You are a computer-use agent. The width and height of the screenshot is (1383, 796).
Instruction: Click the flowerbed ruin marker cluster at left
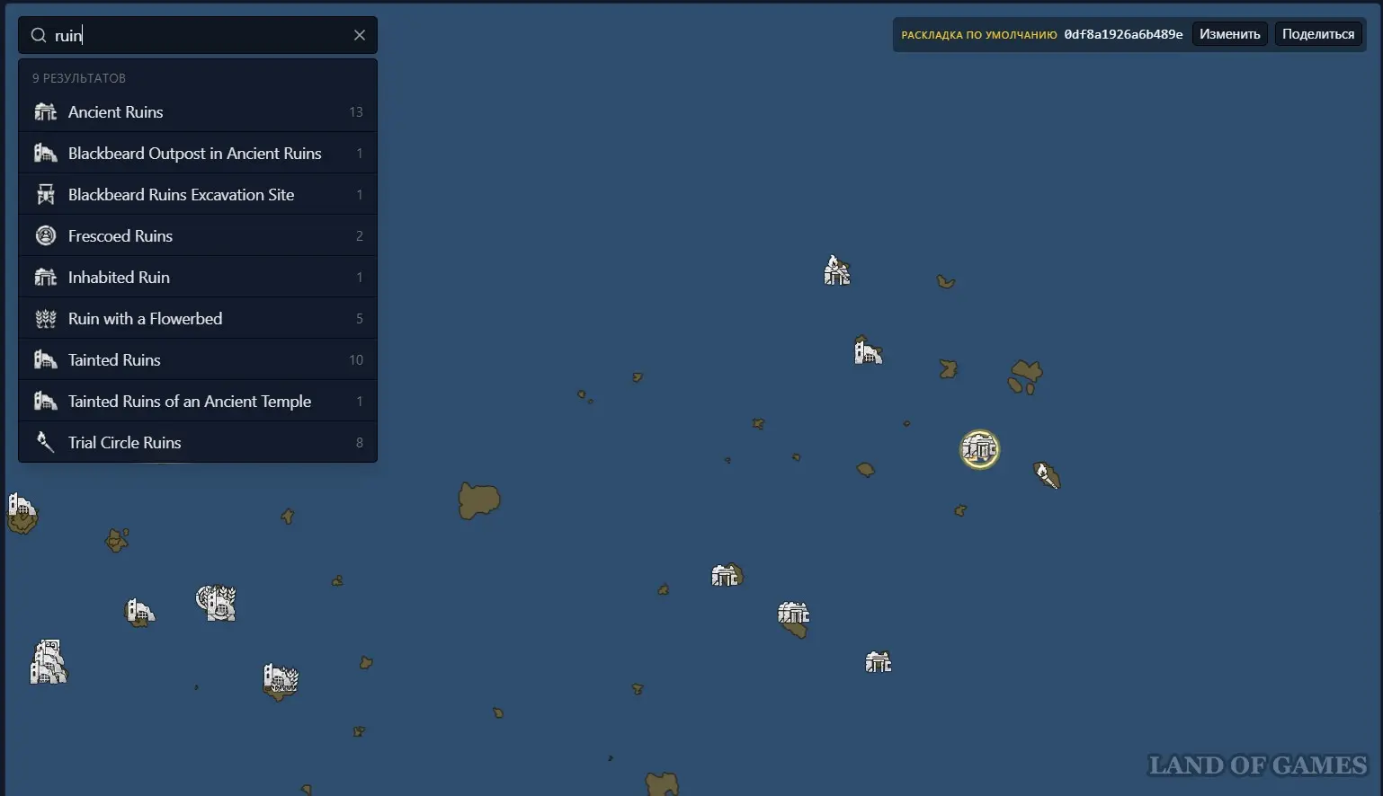[x=216, y=603]
